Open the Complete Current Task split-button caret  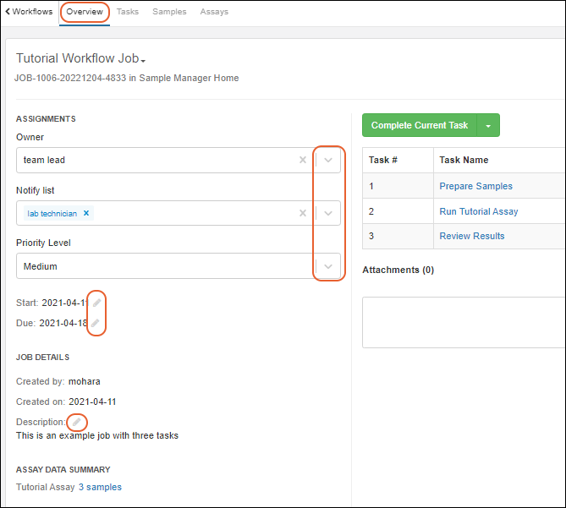[x=488, y=125]
